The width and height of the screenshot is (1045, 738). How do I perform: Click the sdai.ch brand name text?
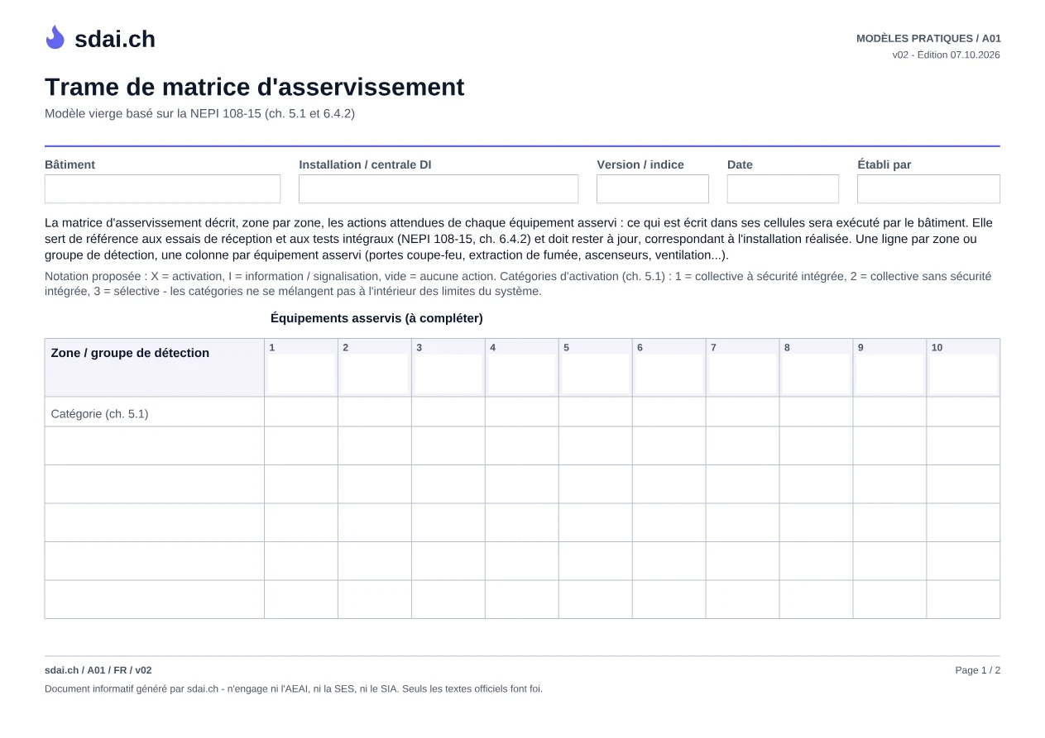(115, 39)
